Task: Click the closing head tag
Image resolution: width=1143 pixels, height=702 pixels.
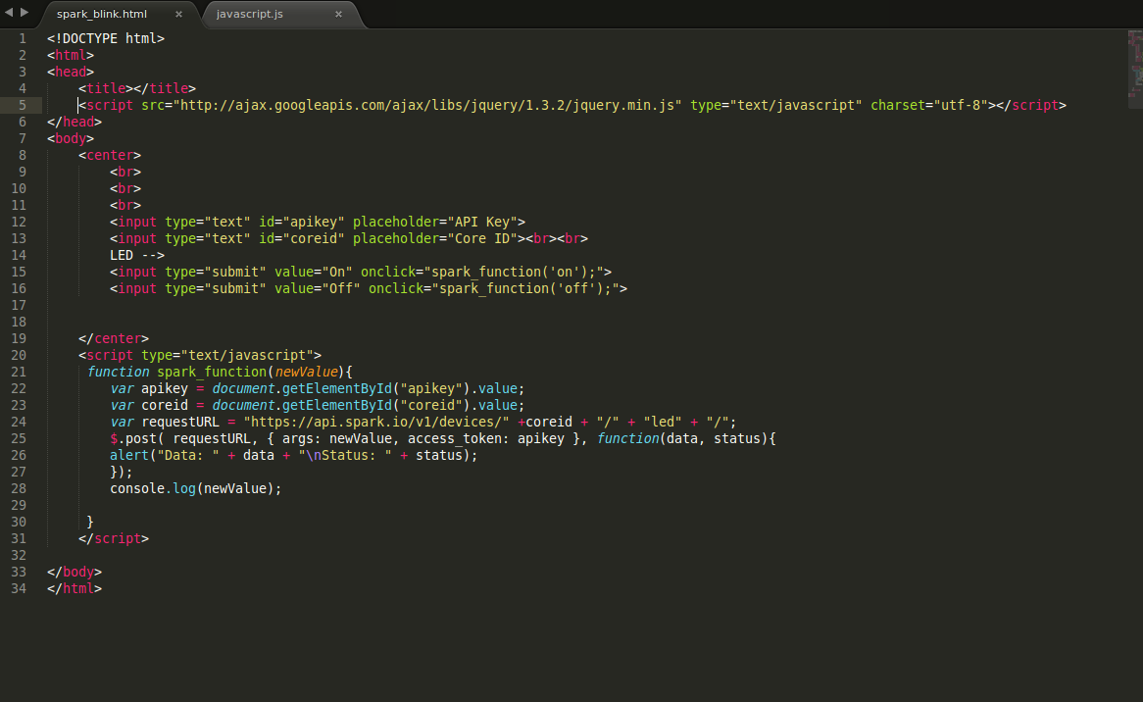Action: 75,122
